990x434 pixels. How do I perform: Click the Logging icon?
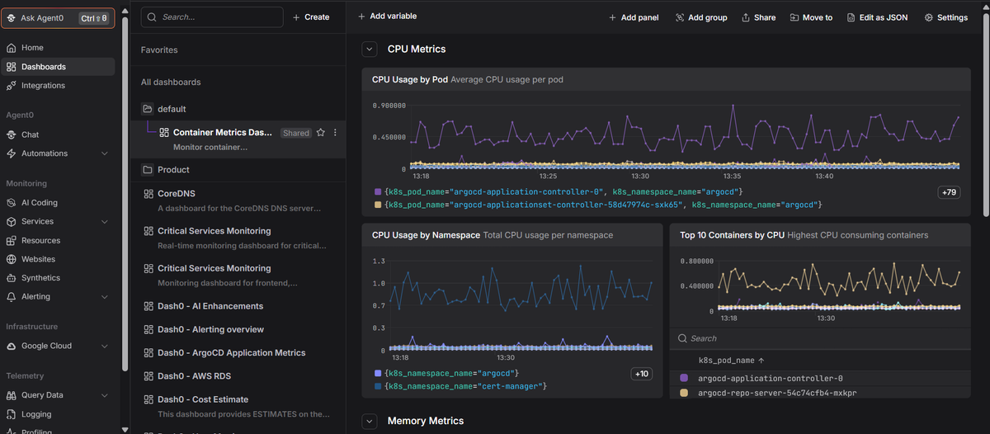[x=12, y=414]
